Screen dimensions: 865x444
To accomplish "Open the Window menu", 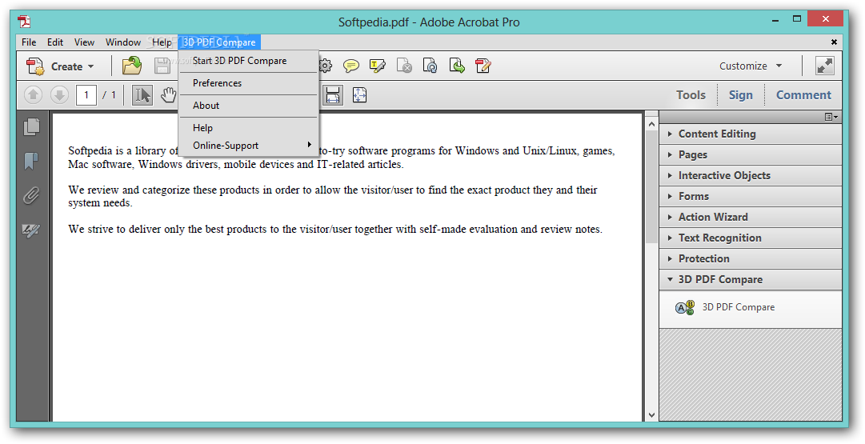I will coord(123,42).
